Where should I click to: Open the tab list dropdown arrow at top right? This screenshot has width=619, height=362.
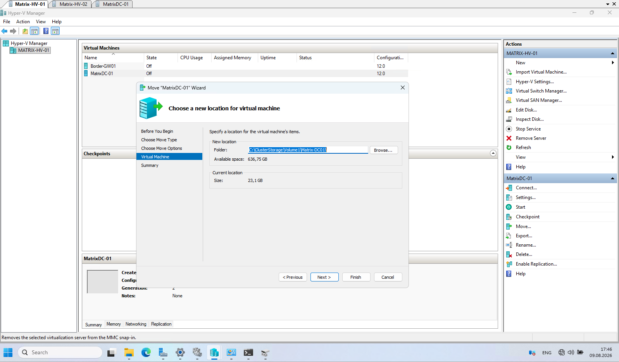pyautogui.click(x=608, y=4)
